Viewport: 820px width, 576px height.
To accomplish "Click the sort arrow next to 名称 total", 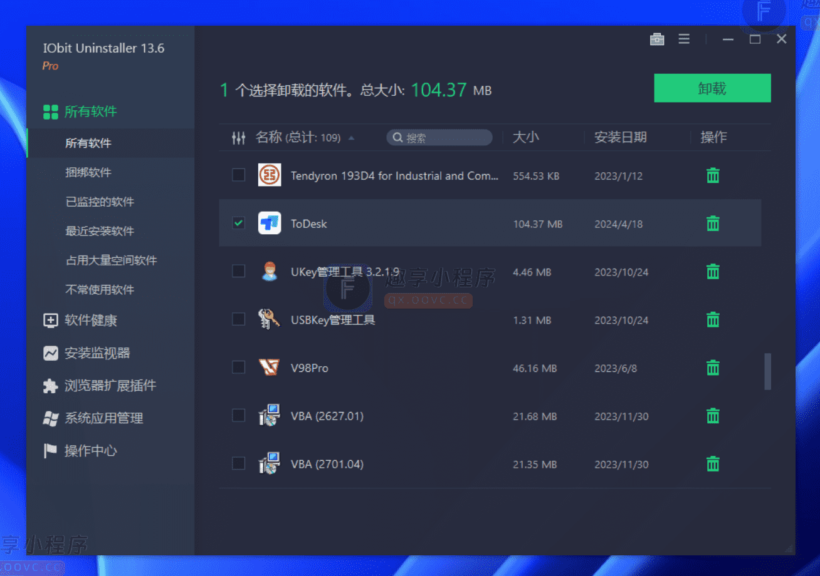I will (x=351, y=138).
